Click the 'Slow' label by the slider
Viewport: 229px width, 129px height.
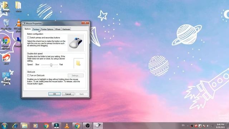tap(37, 64)
